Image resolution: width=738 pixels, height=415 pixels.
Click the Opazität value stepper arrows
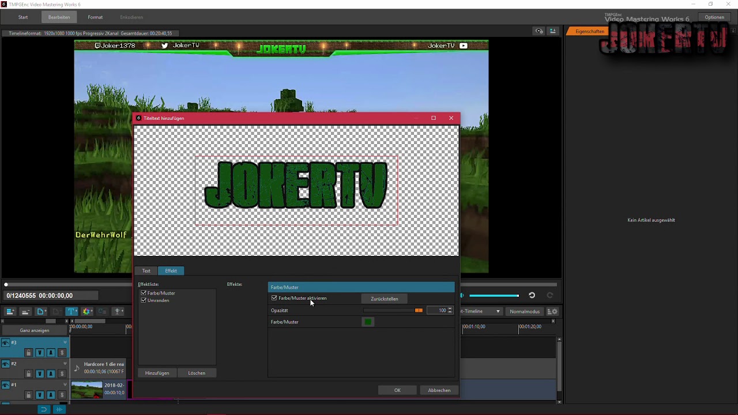450,310
